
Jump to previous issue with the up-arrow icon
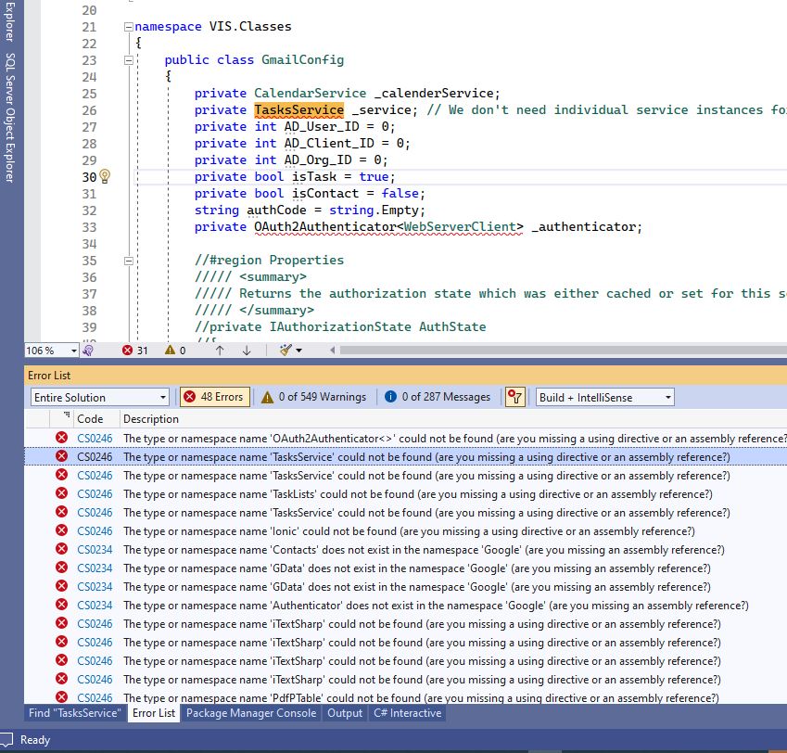tap(219, 351)
